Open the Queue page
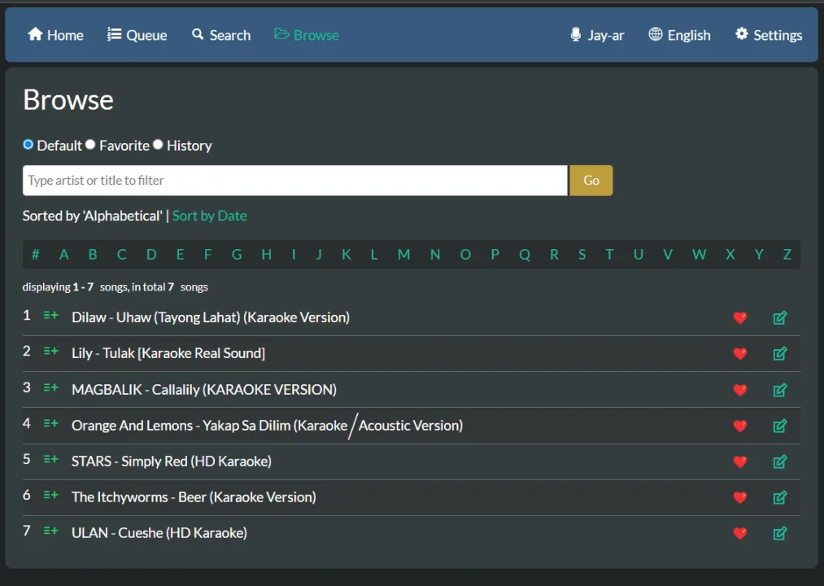The height and width of the screenshot is (586, 824). (137, 35)
